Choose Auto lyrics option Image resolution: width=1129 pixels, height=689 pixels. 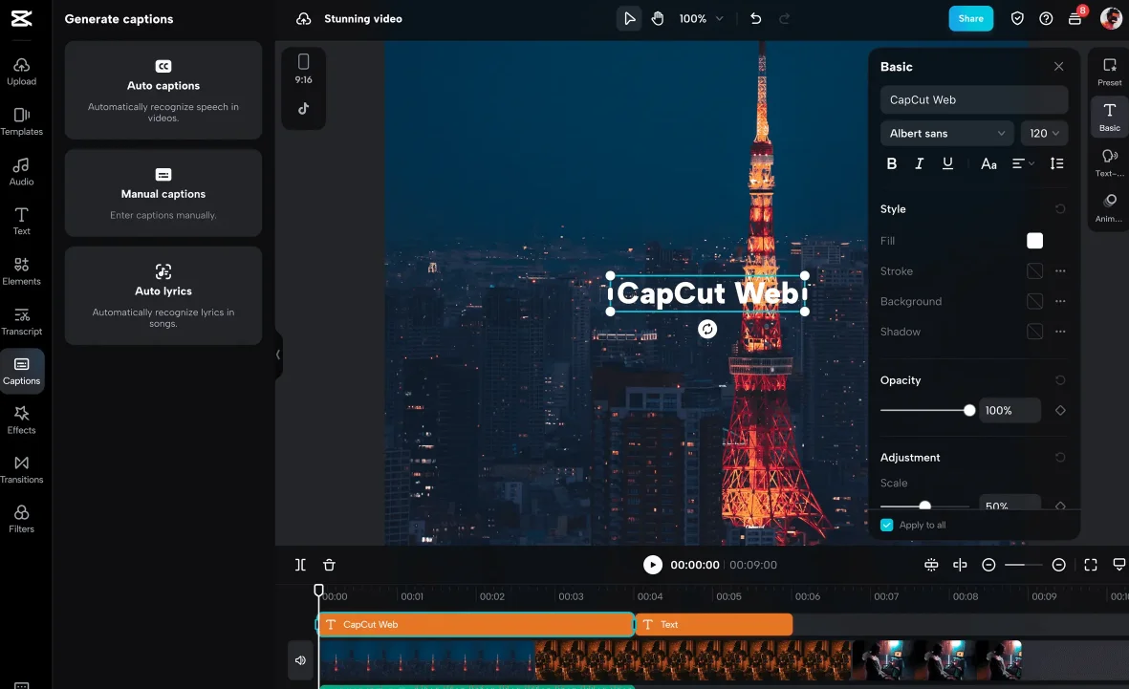click(x=163, y=296)
